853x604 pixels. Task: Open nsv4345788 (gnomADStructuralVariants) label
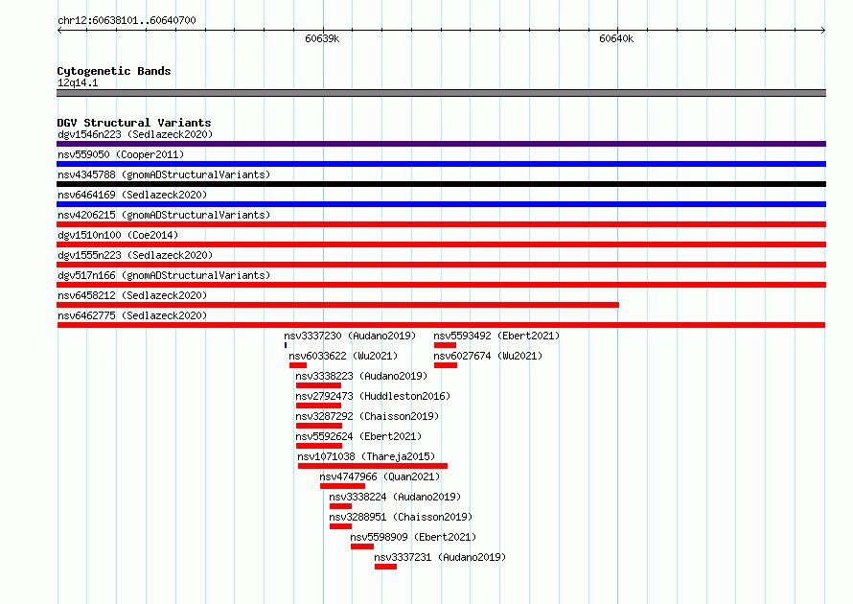coord(164,174)
